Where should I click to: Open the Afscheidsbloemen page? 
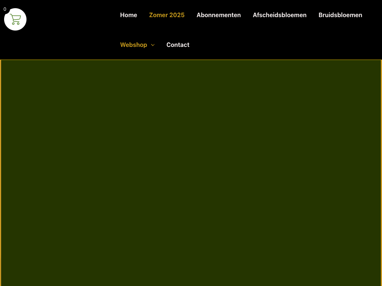click(x=279, y=15)
